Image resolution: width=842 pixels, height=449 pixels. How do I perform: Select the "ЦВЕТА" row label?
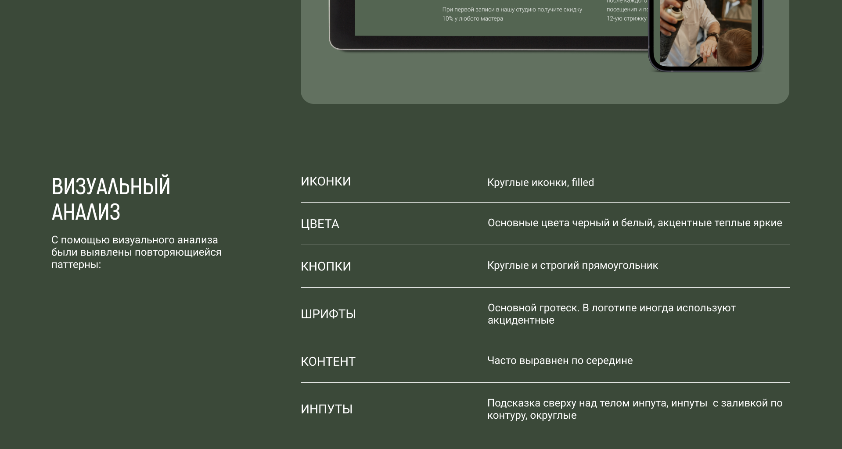pos(320,224)
